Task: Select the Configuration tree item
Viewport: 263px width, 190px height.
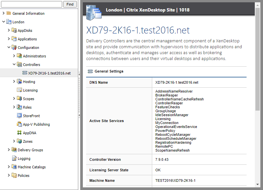Action: click(28, 48)
